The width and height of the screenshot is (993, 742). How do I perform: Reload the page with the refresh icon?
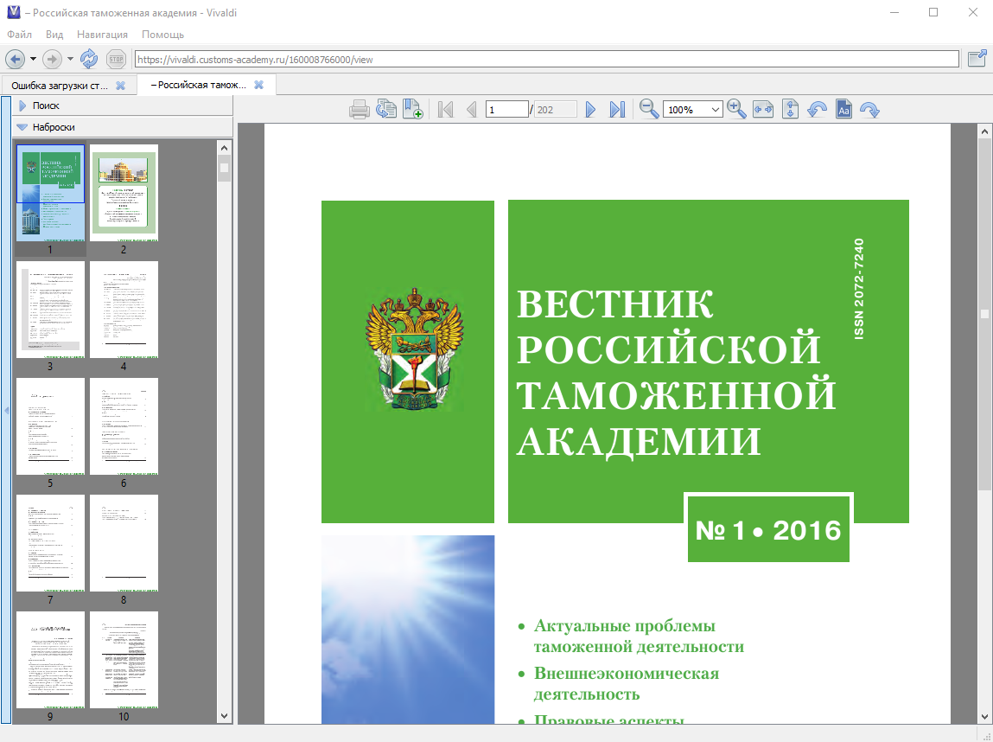[x=89, y=59]
